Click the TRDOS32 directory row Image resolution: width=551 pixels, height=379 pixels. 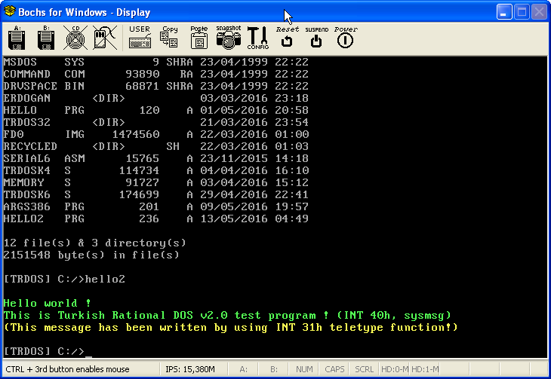coord(156,122)
